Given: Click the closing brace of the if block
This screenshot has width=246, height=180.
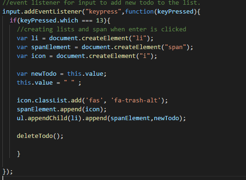Looking at the screenshot, I should click(x=19, y=154).
